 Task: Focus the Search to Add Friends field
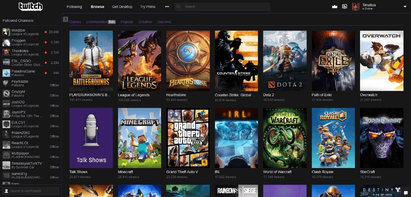click(x=31, y=191)
